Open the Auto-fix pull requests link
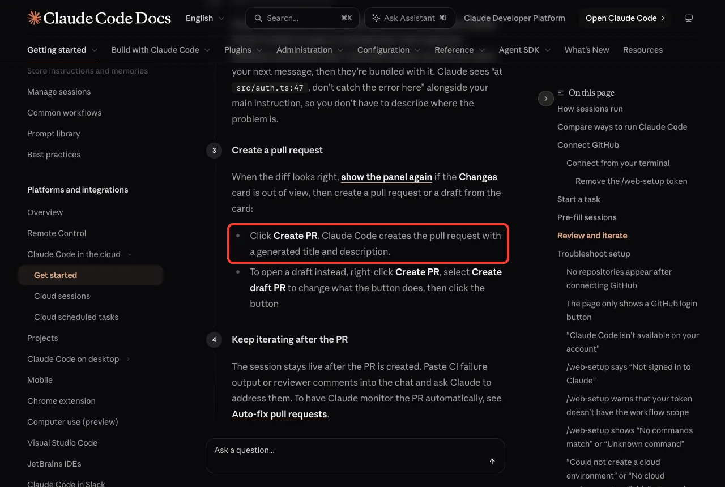This screenshot has width=725, height=487. click(279, 414)
